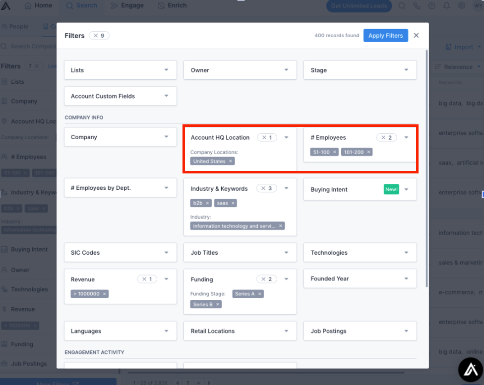Clear Industry & Keywords count badge
The image size is (484, 385).
pyautogui.click(x=267, y=188)
